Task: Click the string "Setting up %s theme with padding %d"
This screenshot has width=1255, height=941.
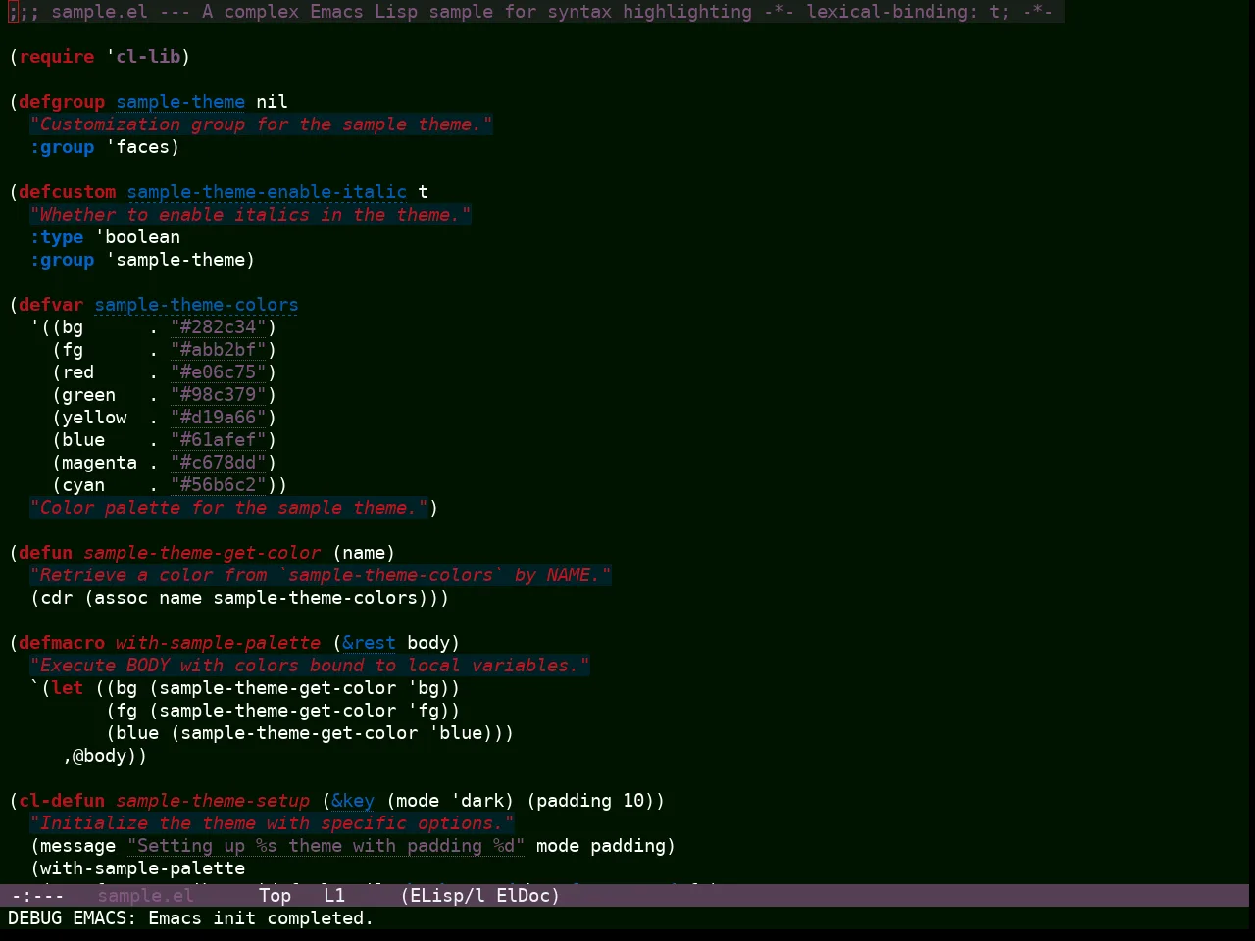Action: click(x=326, y=846)
